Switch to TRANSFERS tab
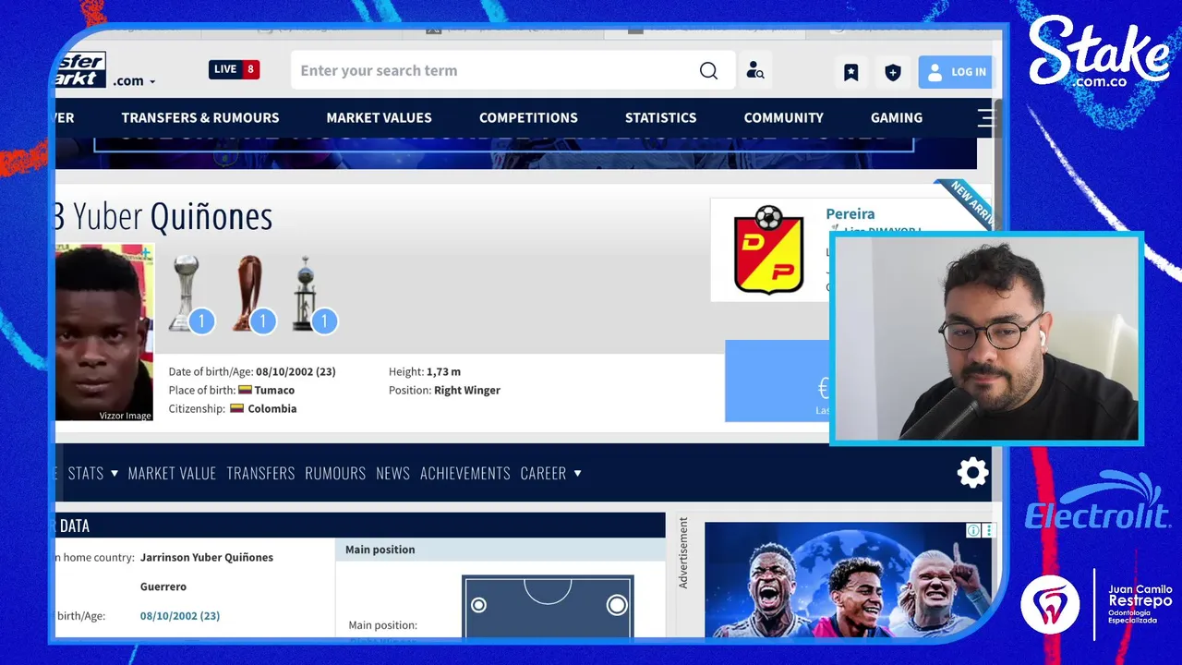Screen dimensions: 1182x665 (260, 473)
